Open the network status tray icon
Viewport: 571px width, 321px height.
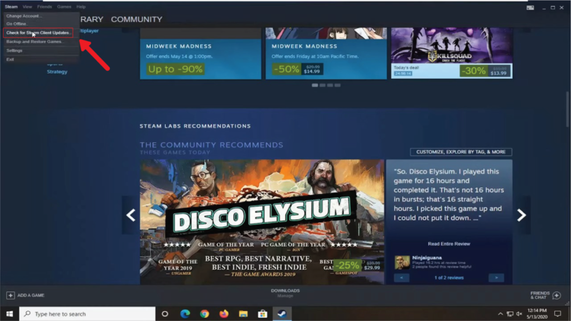tap(510, 314)
